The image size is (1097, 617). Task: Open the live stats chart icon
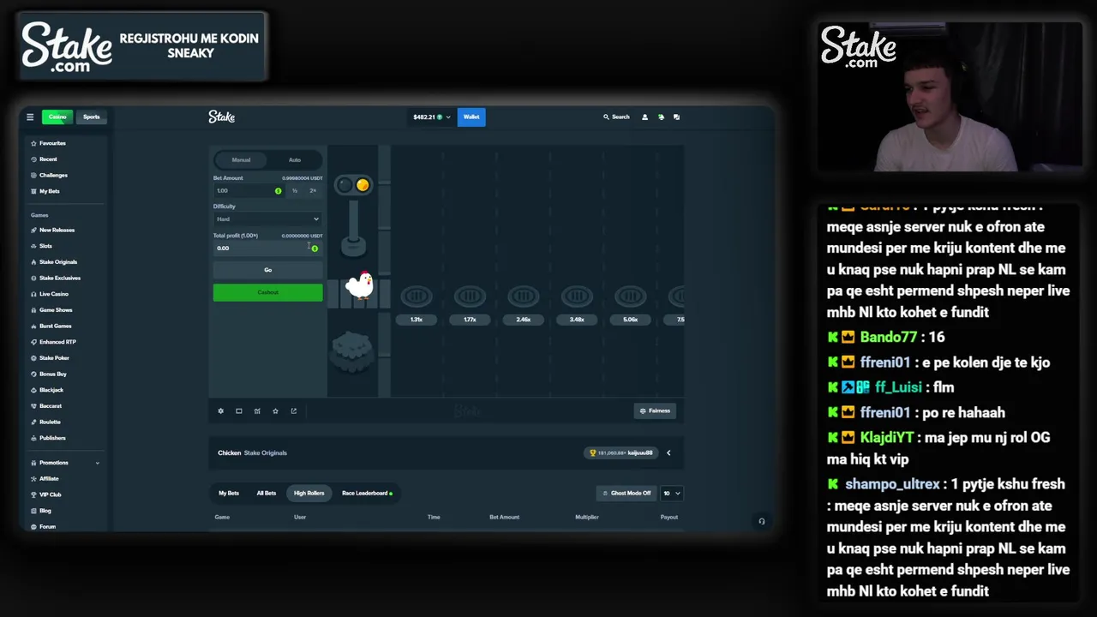pyautogui.click(x=257, y=410)
